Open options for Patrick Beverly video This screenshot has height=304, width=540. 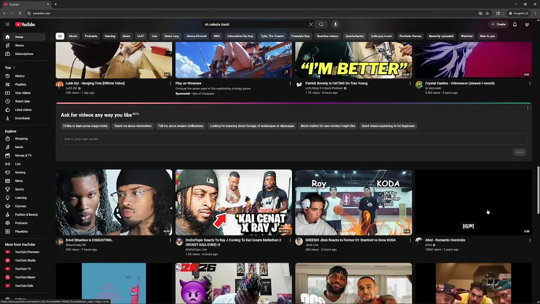tap(410, 84)
